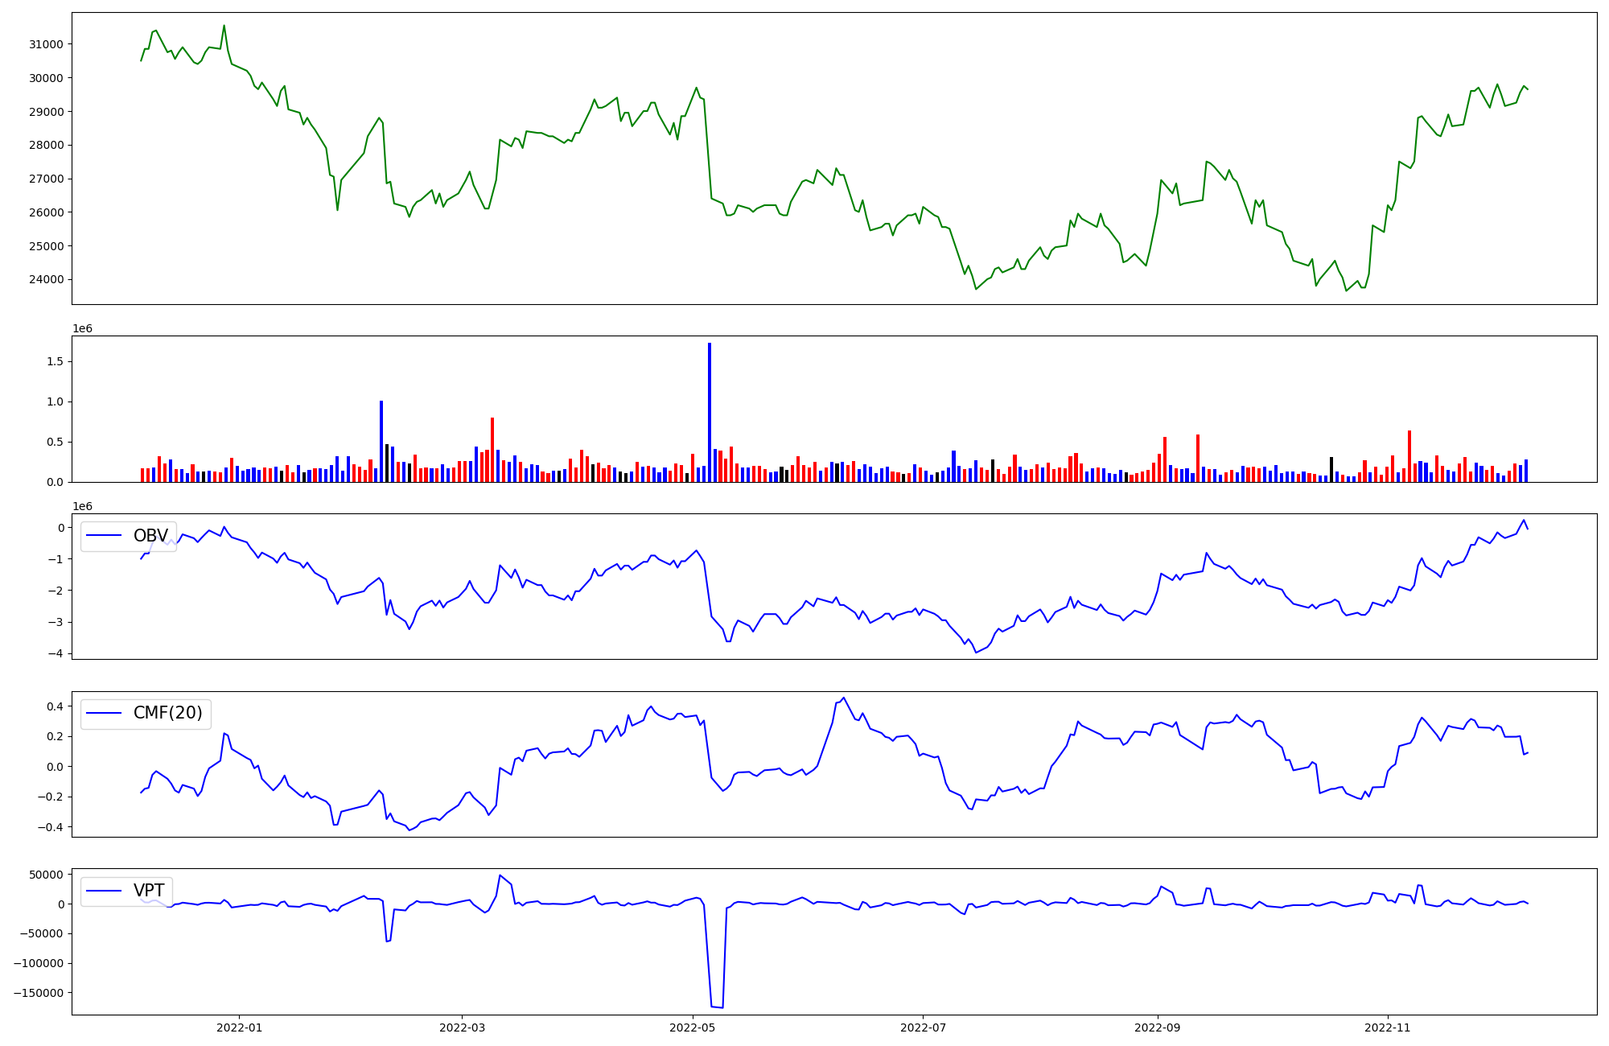Click the tallest blue volume bar
Screen dimensions: 1609x1046
click(710, 410)
